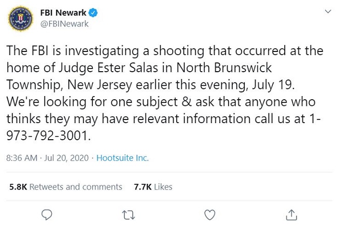Open the FBI Newark display name
Screen dimensions: 337x227
coord(63,12)
